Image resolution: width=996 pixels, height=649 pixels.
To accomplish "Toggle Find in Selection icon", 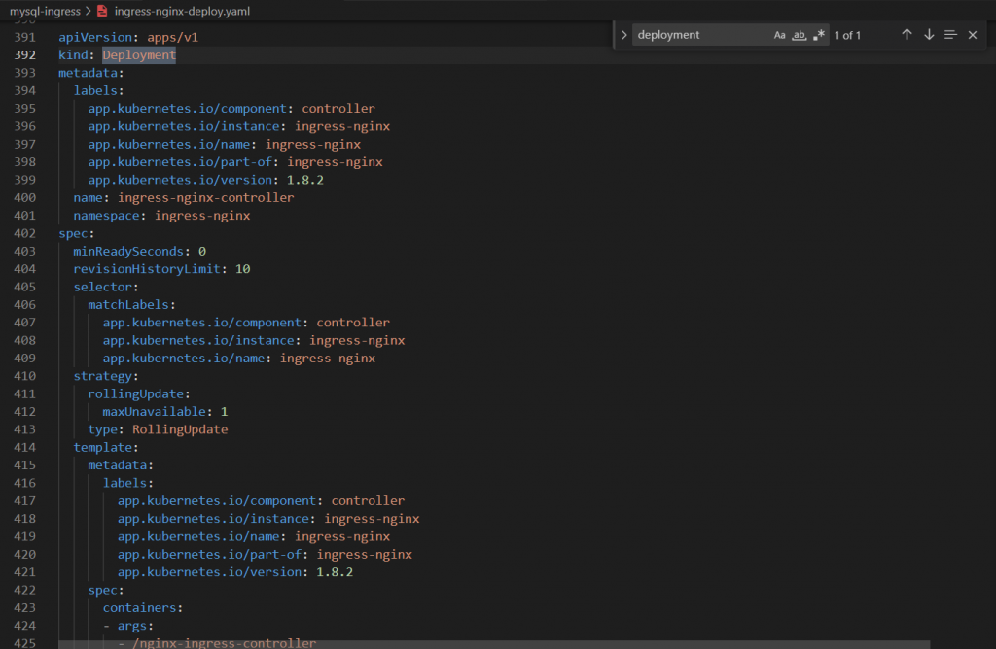I will coord(950,35).
